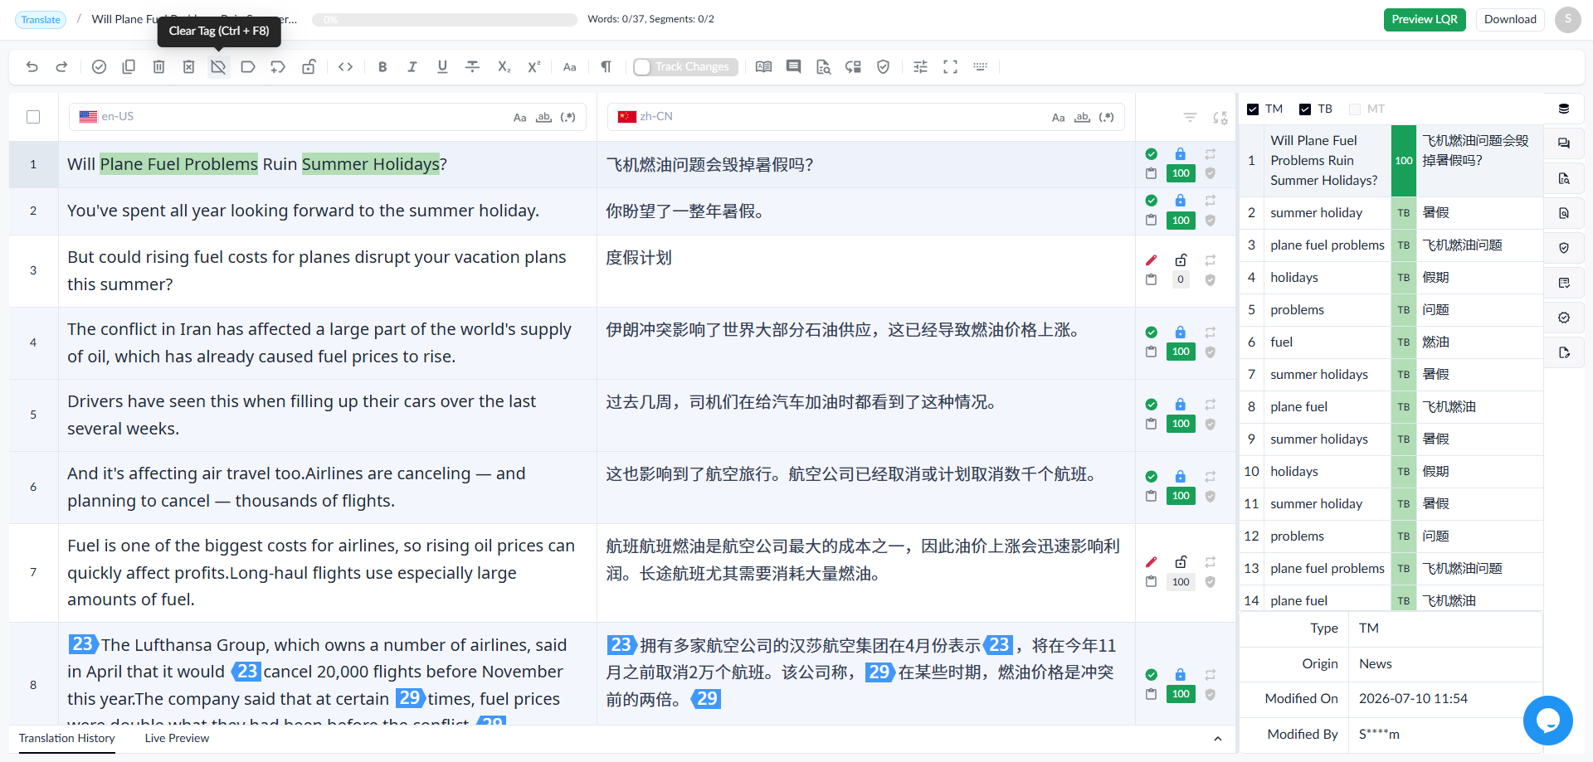
Task: Switch to the Translation History tab
Action: click(67, 739)
